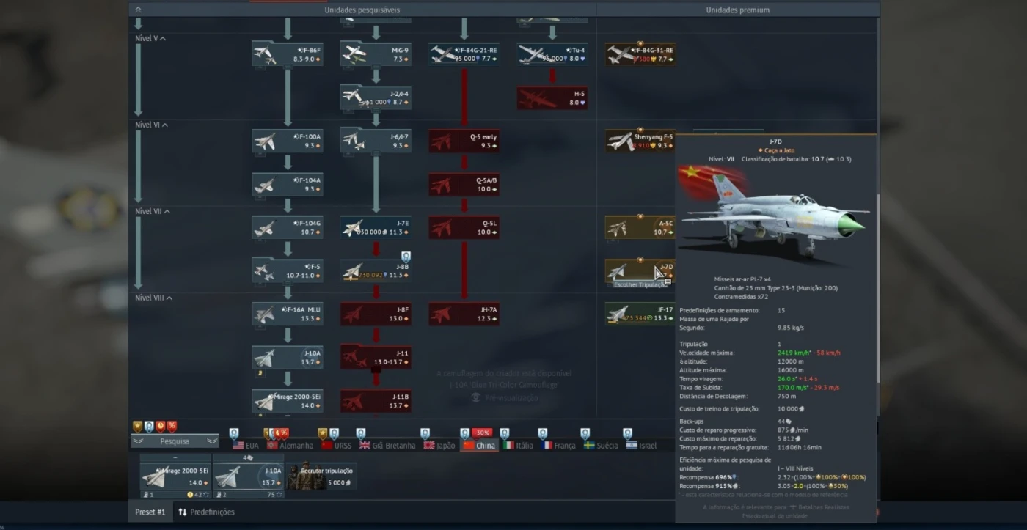
Task: Open the Pesquisa dropdown
Action: (175, 441)
